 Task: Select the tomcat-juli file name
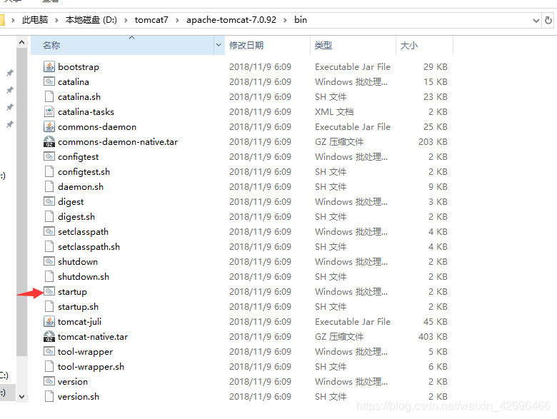coord(79,321)
